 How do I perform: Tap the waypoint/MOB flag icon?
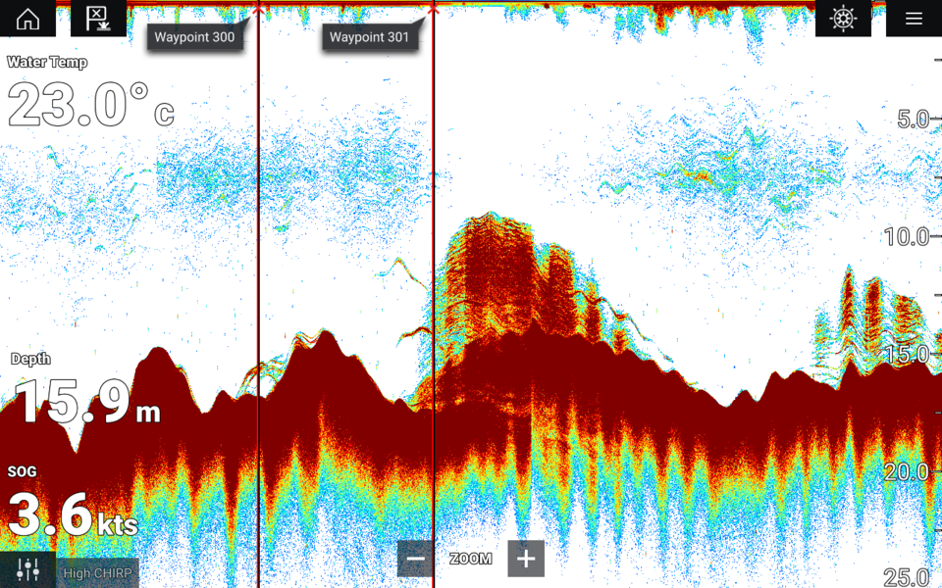click(98, 19)
